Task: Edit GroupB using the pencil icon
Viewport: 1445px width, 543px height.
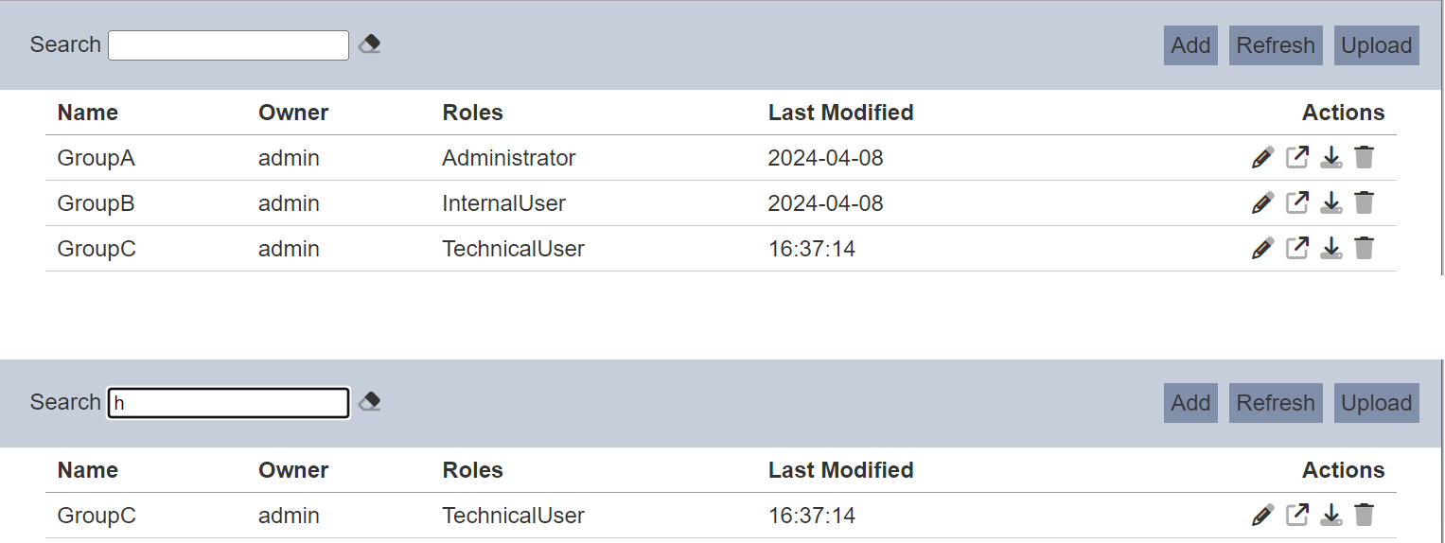Action: click(1262, 202)
